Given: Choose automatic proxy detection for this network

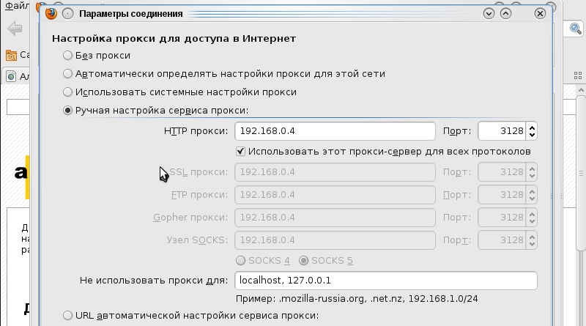Looking at the screenshot, I should [67, 74].
